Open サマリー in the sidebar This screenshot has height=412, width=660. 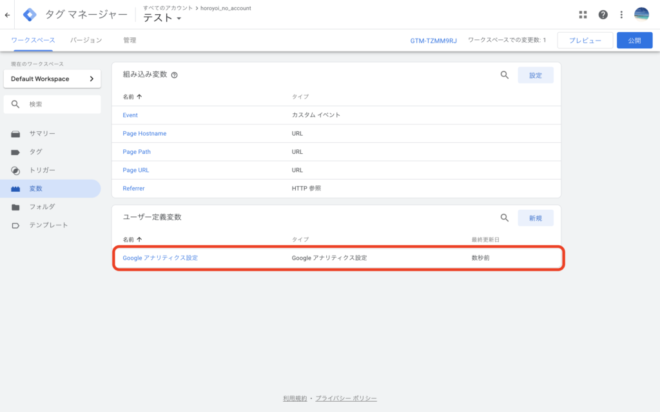click(42, 134)
